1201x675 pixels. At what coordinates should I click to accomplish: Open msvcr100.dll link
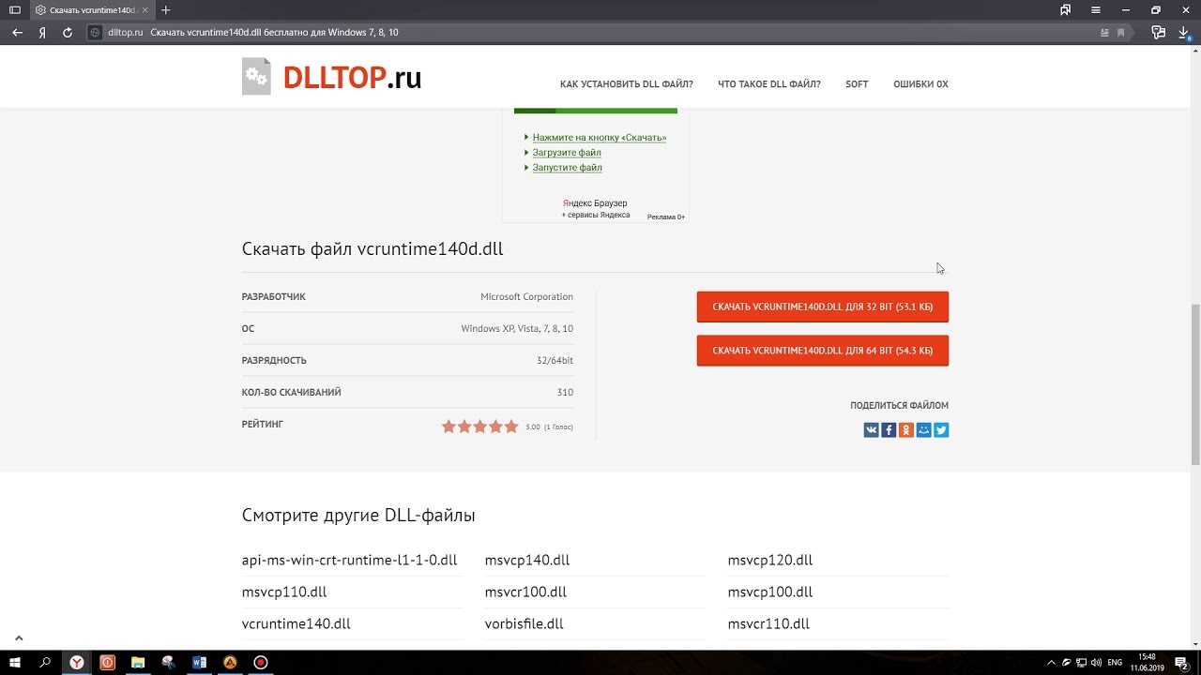click(526, 592)
